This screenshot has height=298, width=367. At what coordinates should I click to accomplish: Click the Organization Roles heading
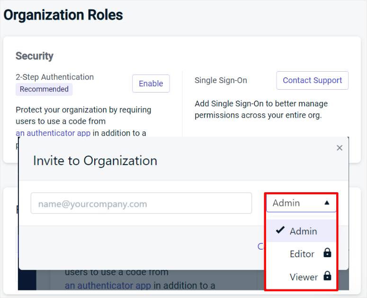point(63,15)
